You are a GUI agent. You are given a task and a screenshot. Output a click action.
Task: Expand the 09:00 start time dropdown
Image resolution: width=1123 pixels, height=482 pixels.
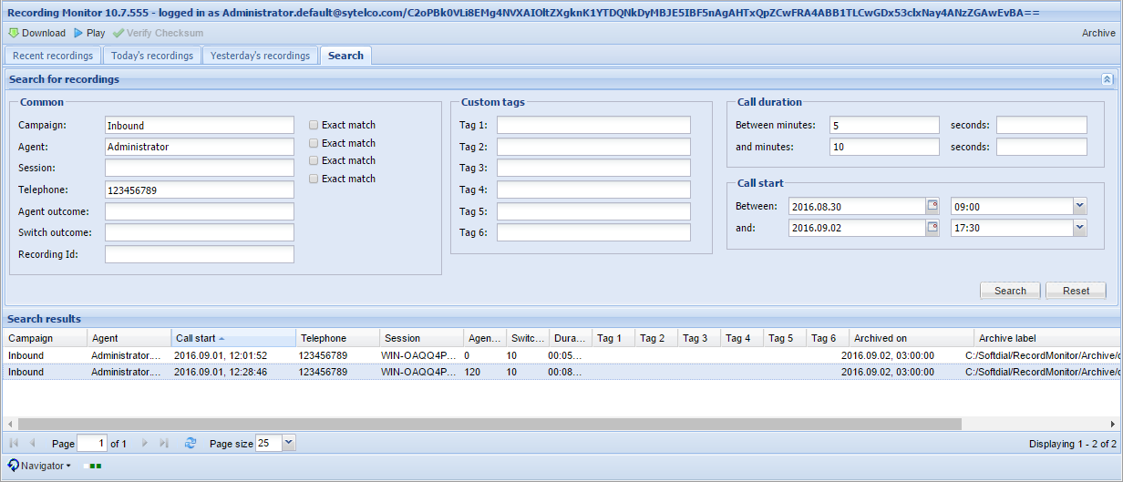[1080, 206]
